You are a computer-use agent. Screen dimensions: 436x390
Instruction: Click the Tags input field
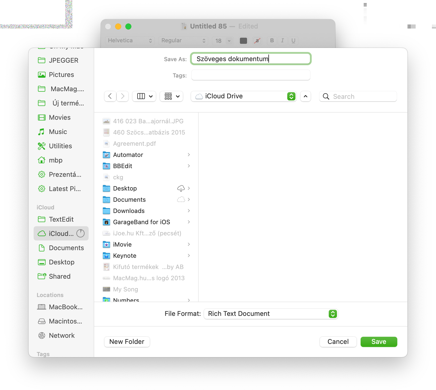251,75
